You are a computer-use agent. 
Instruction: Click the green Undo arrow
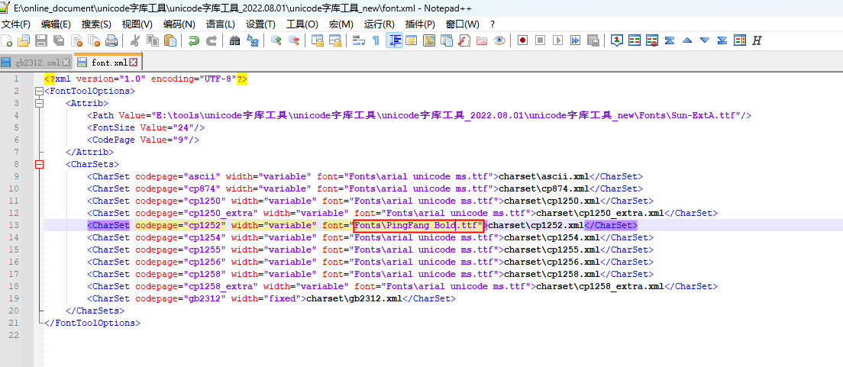coord(193,40)
